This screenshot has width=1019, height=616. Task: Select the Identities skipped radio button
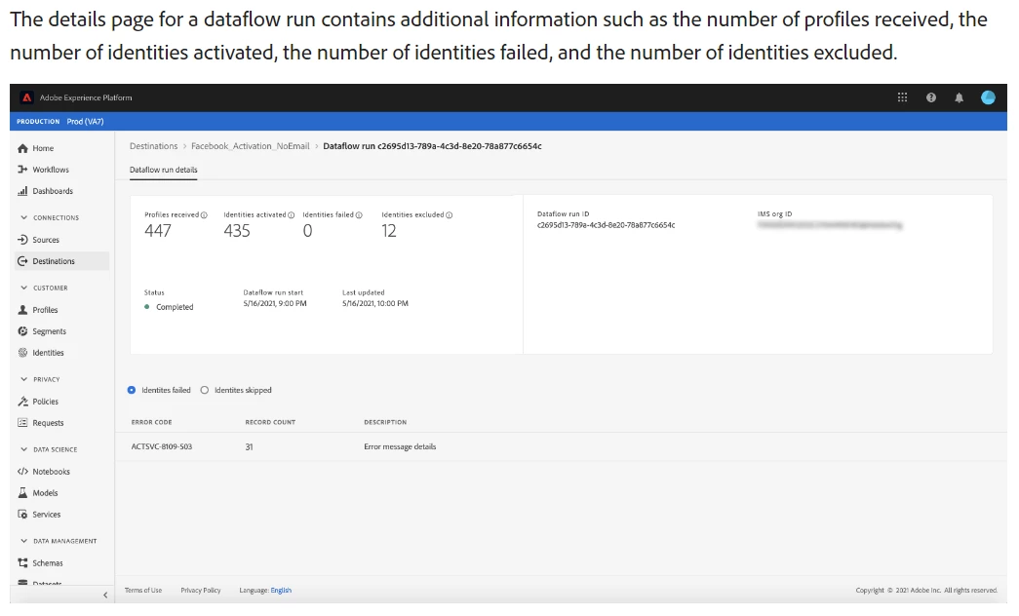[205, 390]
